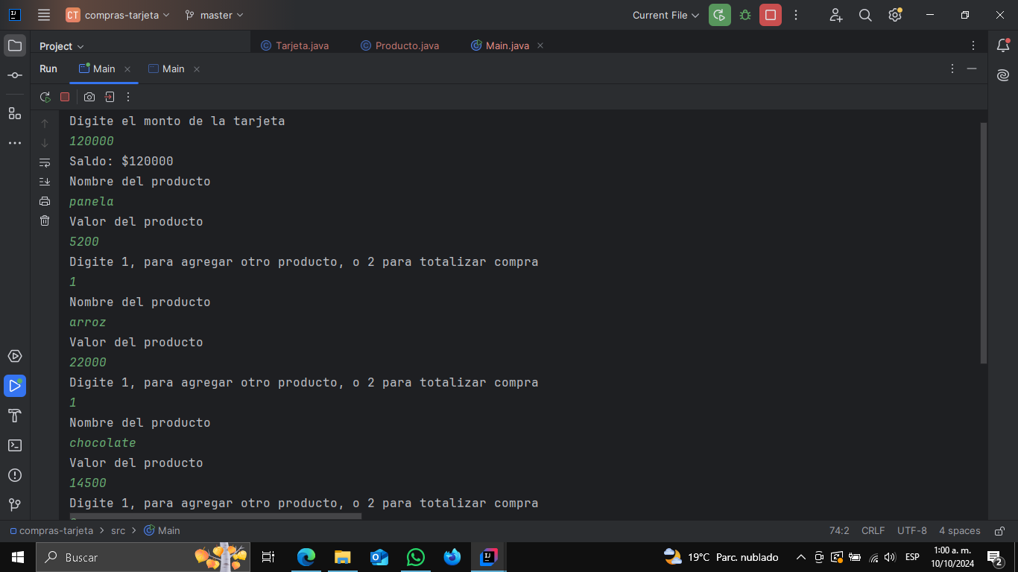Open the Project tool window icon
The height and width of the screenshot is (572, 1018).
coord(15,45)
